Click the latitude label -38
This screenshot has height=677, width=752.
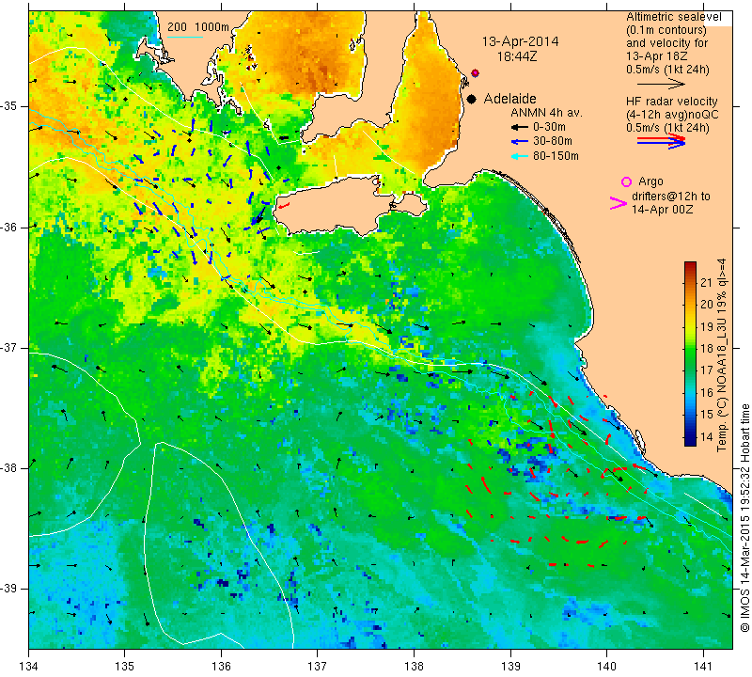point(11,468)
